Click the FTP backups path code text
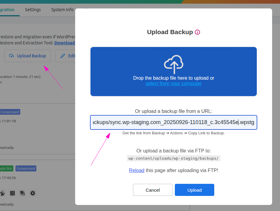 click(x=173, y=158)
